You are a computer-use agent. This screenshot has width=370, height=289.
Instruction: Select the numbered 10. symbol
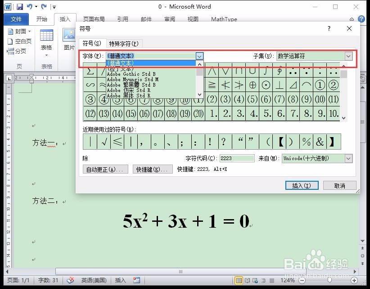pos(334,114)
